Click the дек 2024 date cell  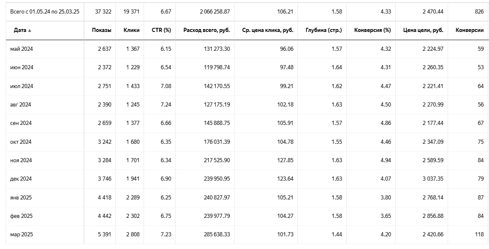(x=21, y=179)
